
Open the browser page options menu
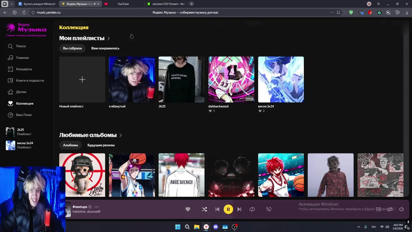(x=332, y=13)
